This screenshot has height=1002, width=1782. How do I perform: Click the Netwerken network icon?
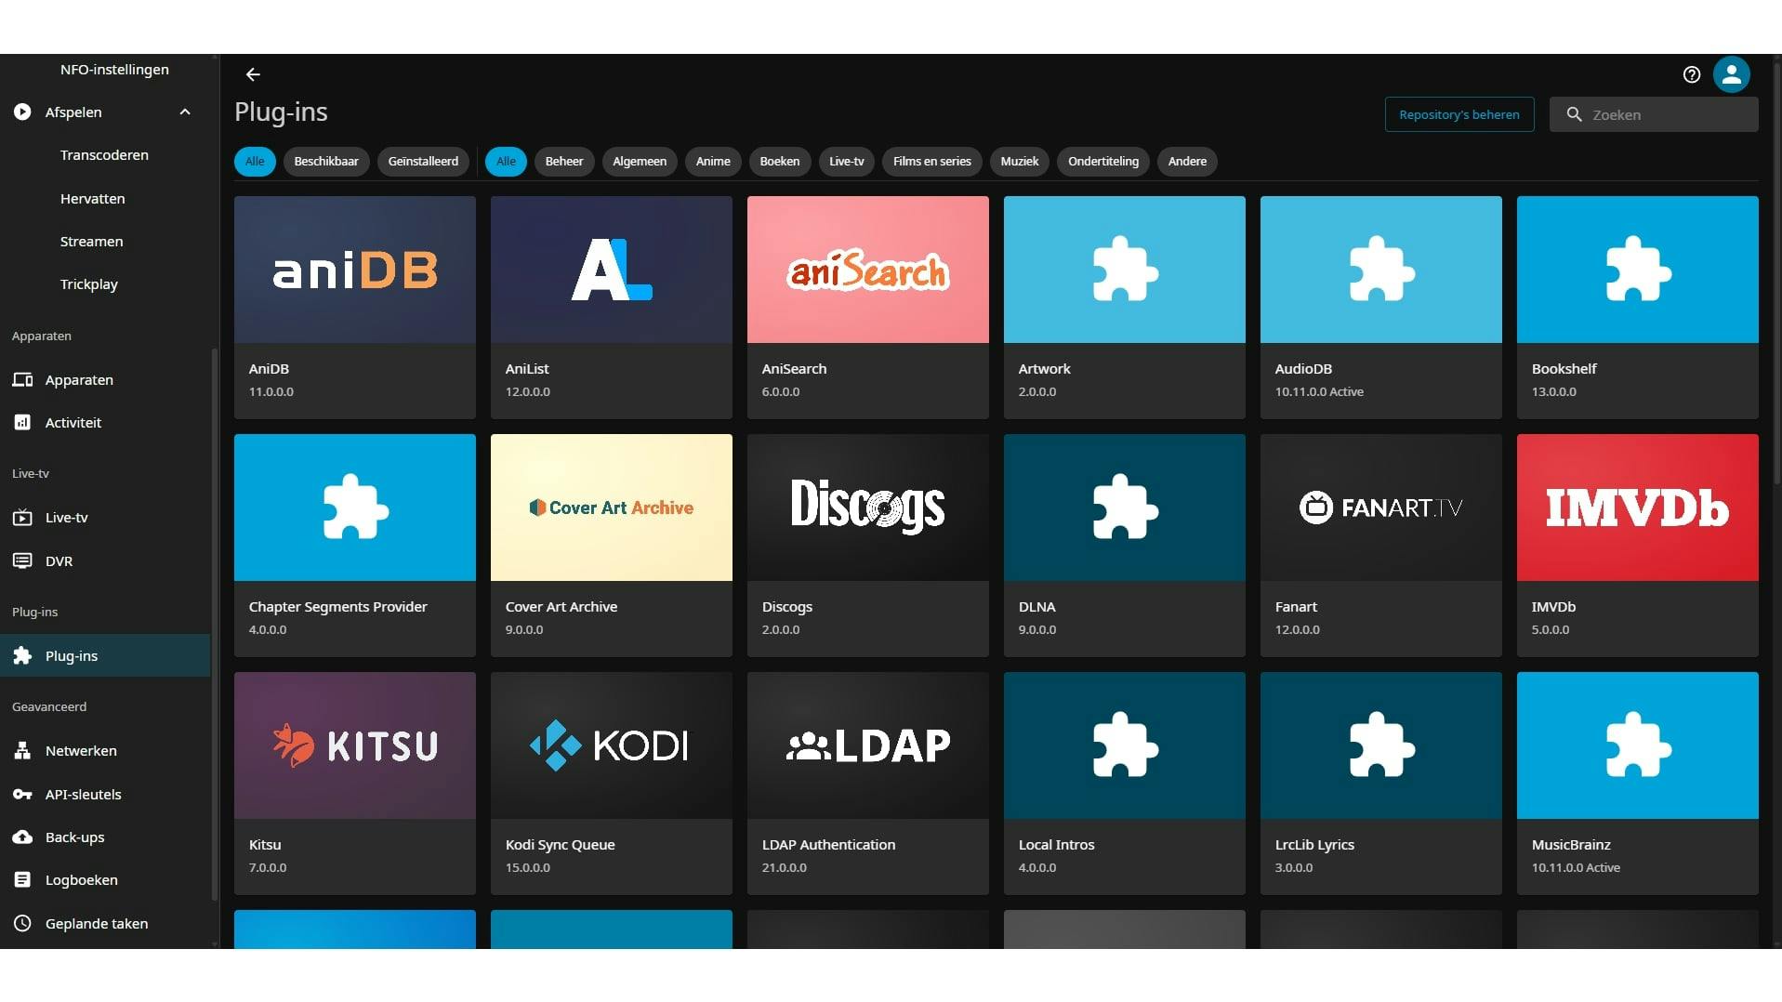click(22, 750)
